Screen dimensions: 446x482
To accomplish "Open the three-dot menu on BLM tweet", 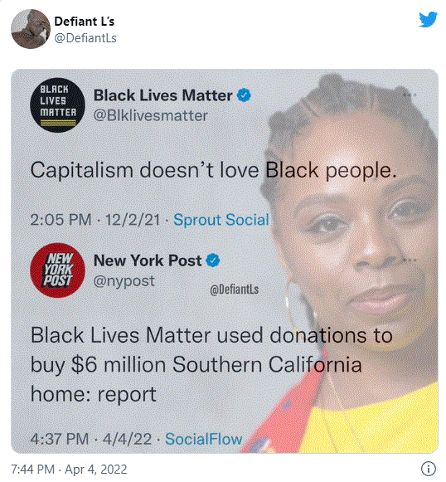I will click(x=410, y=95).
